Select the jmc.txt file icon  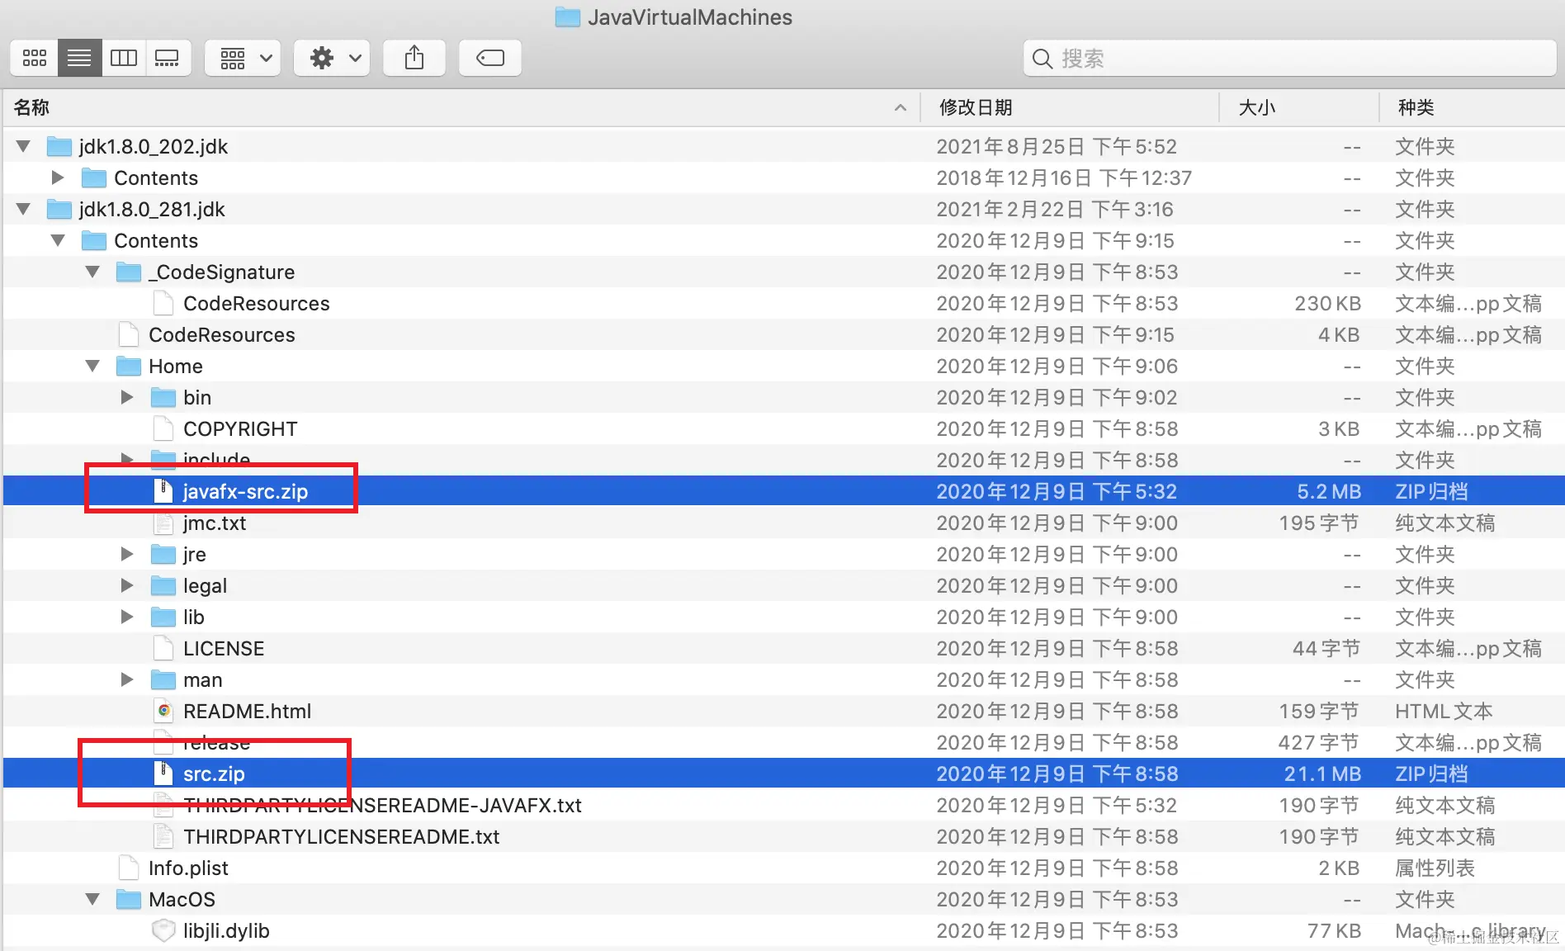pos(163,523)
